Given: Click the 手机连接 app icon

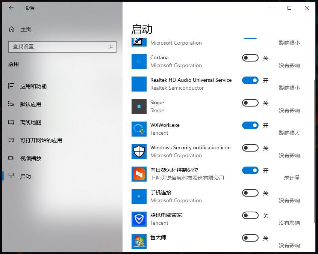Looking at the screenshot, I should (x=139, y=197).
